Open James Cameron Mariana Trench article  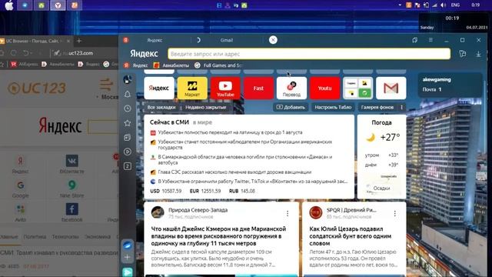[x=218, y=236]
